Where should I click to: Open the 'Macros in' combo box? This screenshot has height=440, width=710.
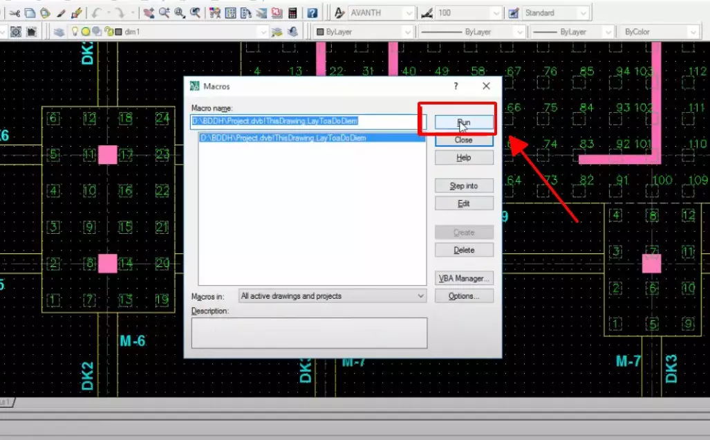pos(333,296)
